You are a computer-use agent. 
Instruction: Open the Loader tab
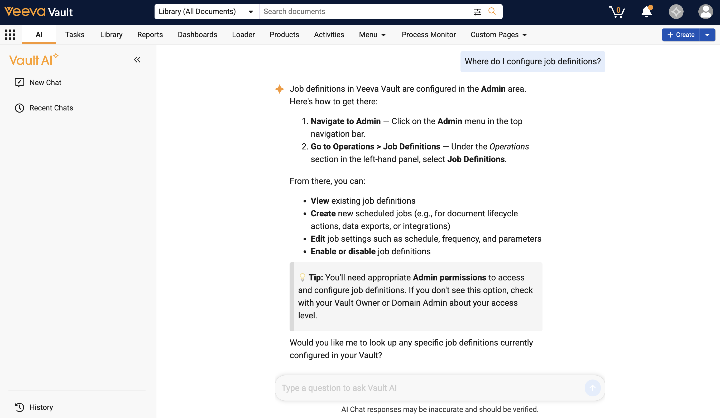[243, 35]
